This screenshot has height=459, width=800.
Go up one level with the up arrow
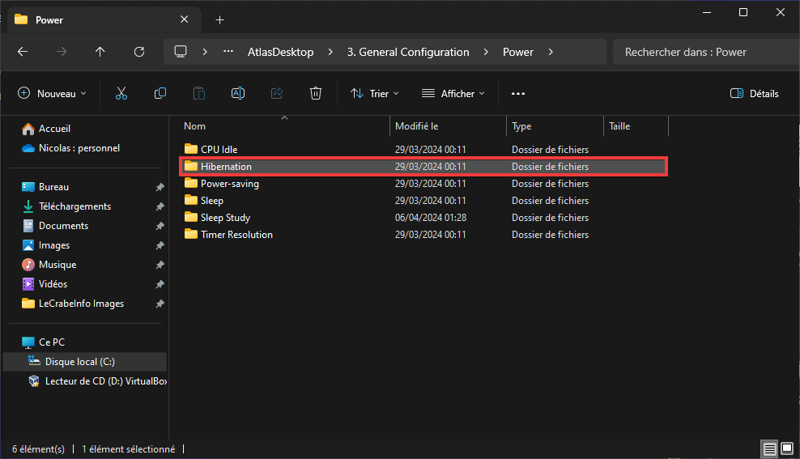tap(100, 52)
